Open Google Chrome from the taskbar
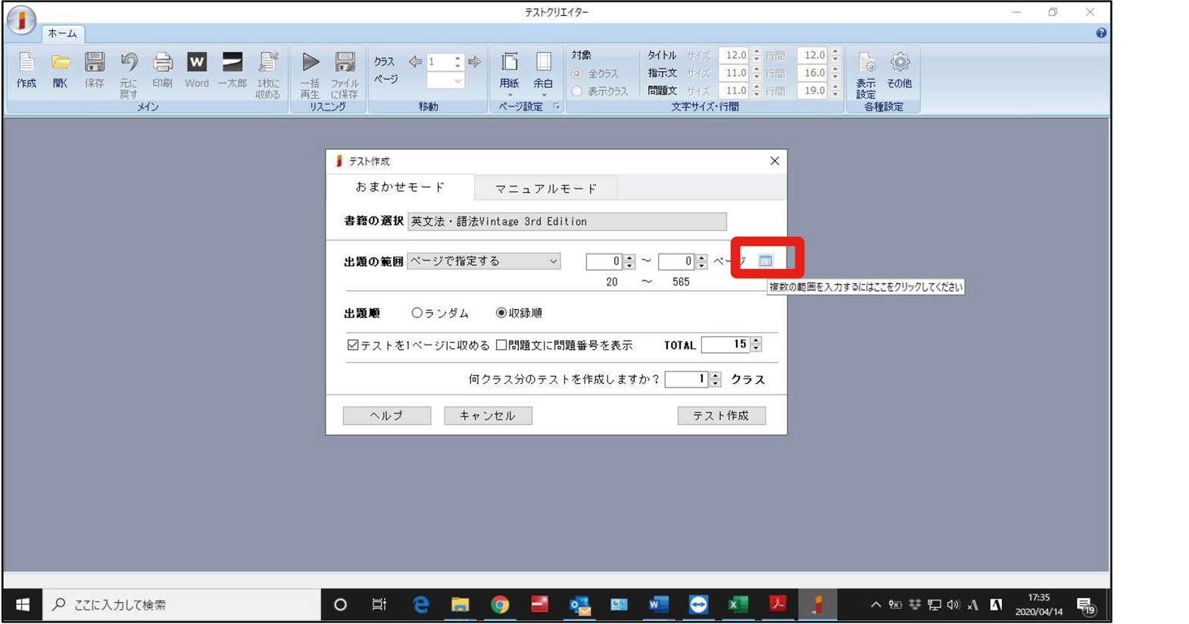This screenshot has width=1189, height=624. click(500, 604)
